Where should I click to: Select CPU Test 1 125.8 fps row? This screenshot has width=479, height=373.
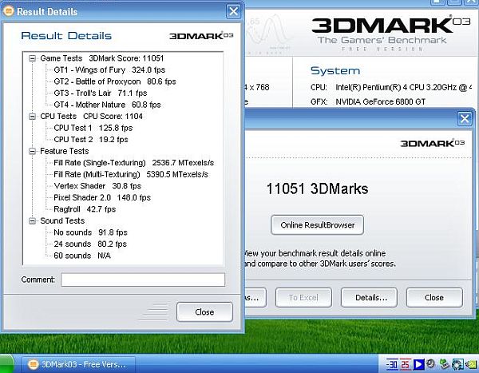click(93, 128)
